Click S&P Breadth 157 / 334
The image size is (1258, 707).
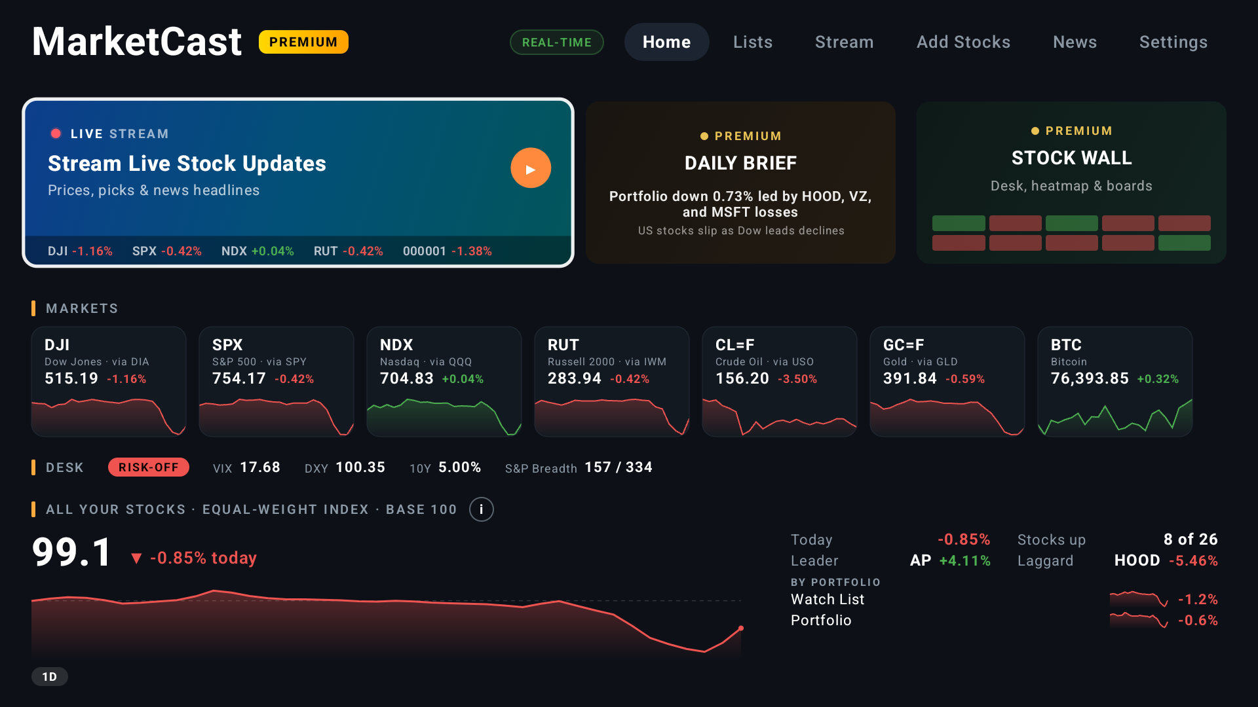coord(579,467)
